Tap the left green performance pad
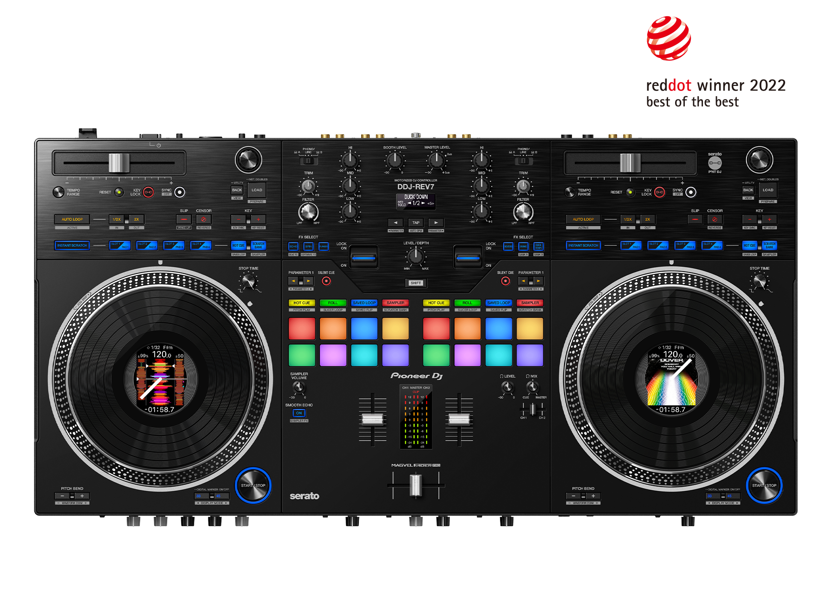Viewport: 832px width, 611px height. [x=302, y=355]
